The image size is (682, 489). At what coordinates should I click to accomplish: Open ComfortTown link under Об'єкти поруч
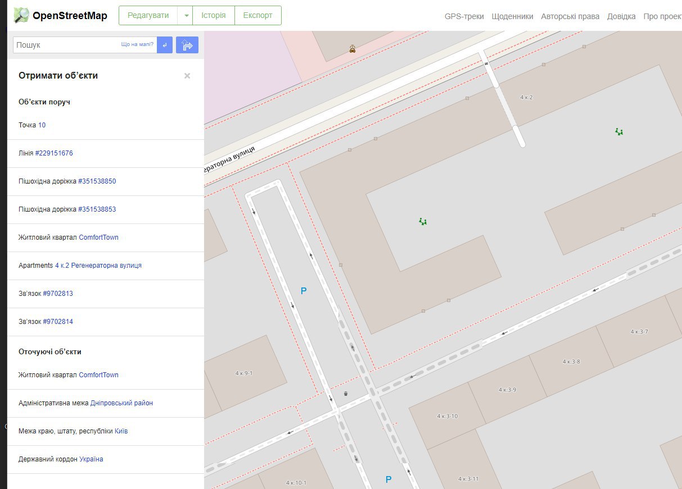(x=99, y=237)
